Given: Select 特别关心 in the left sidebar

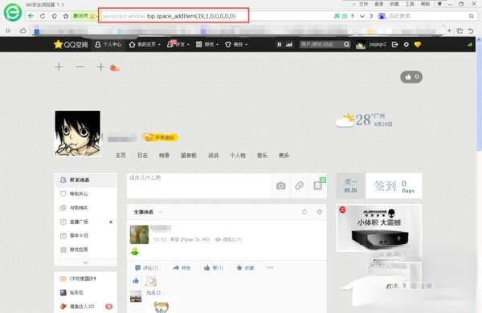Looking at the screenshot, I should [85, 194].
